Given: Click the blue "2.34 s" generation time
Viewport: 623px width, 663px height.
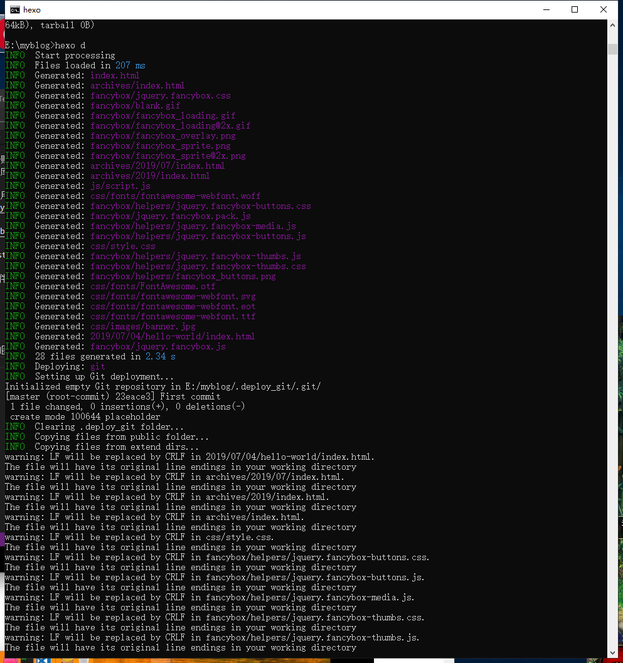Looking at the screenshot, I should pyautogui.click(x=160, y=356).
